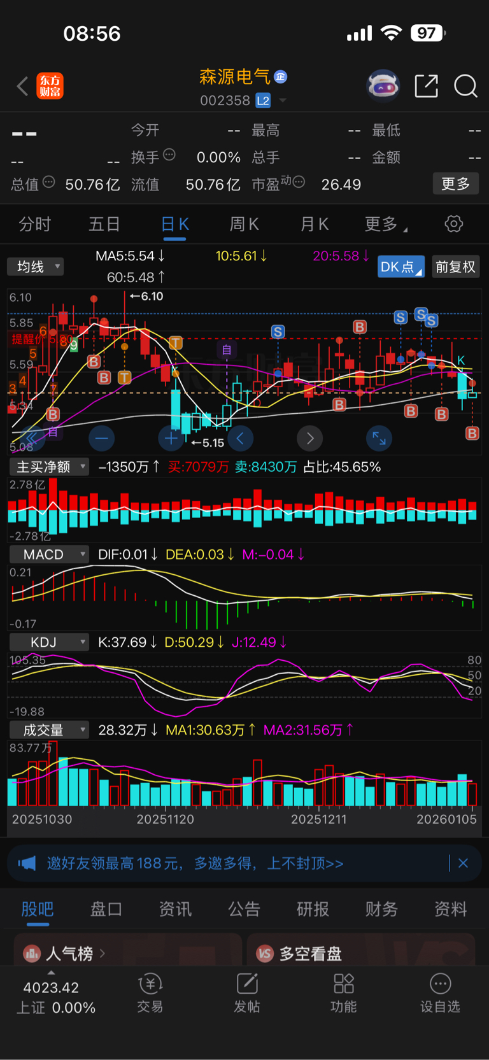Expand the 更多 chart period menu
Screen dimensions: 489x1060
coord(386,224)
